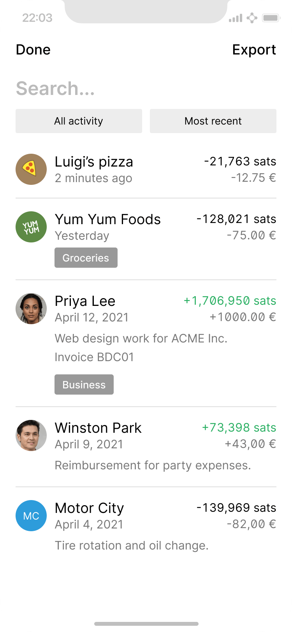Open the Motor City transaction title

[89, 508]
